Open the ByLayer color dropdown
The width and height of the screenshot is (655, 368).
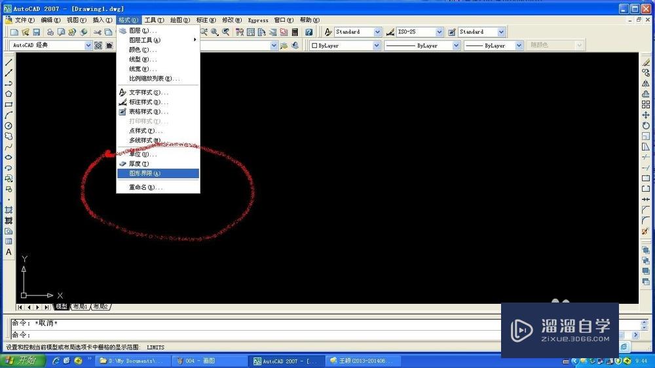[x=376, y=46]
